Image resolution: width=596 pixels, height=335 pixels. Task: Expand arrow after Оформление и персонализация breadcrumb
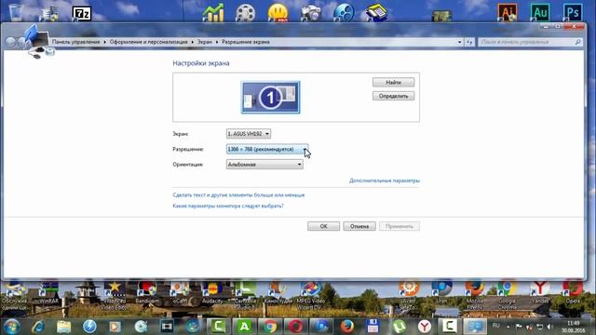193,42
